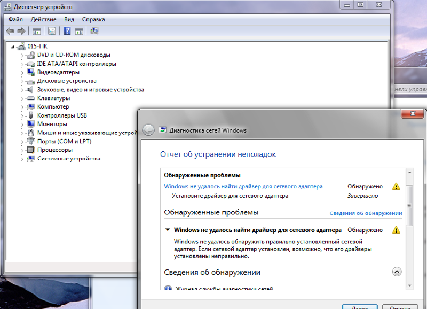Click warning icon next to bold driver problem
The image size is (427, 309).
point(396,230)
